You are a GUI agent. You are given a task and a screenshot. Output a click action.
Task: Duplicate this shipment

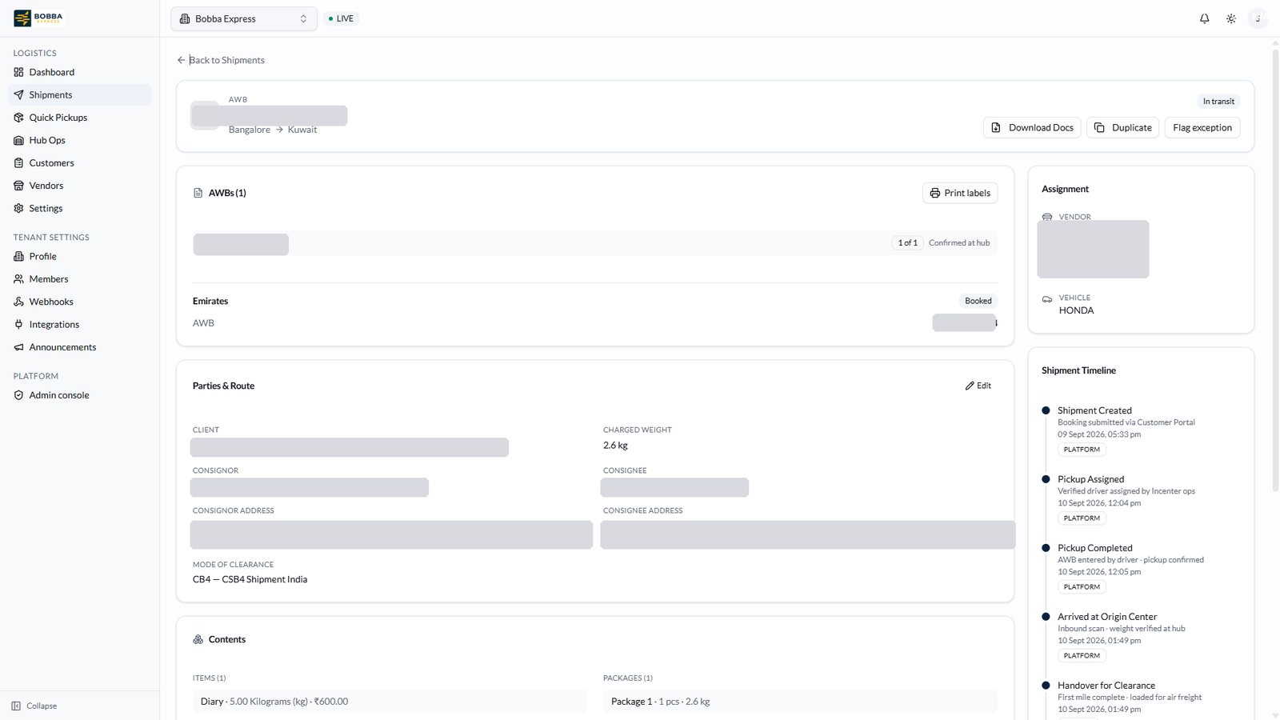coord(1122,127)
